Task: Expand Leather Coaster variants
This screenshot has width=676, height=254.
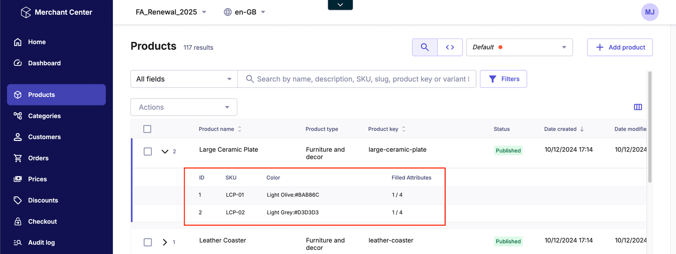Action: click(165, 242)
